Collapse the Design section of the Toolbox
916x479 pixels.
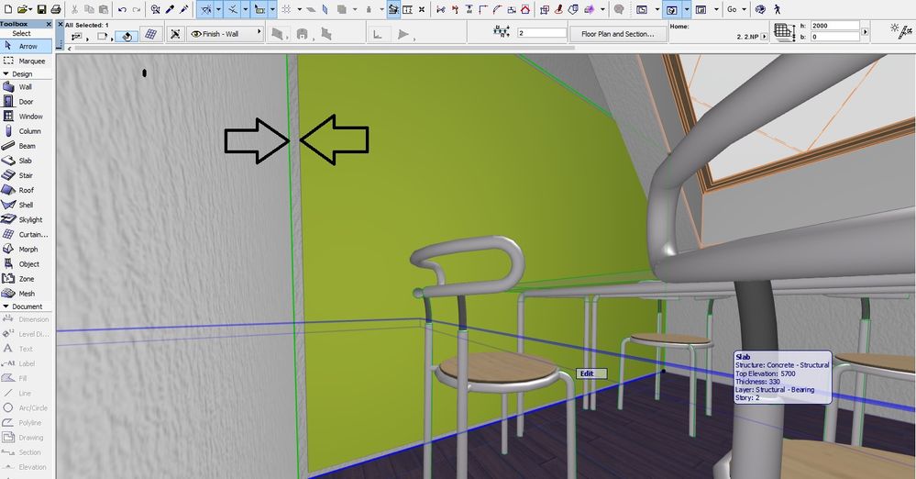pyautogui.click(x=6, y=74)
